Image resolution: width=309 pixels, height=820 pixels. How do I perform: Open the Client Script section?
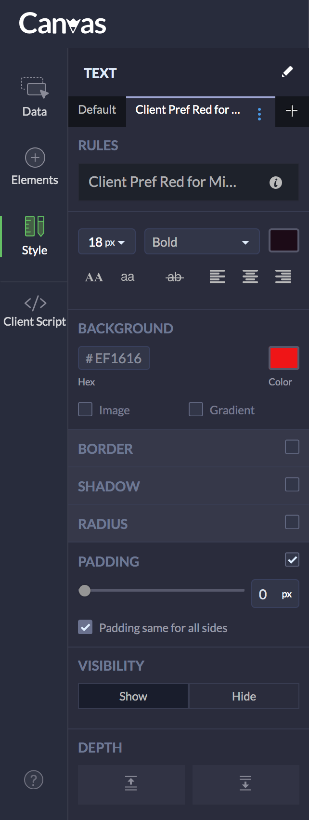[35, 311]
